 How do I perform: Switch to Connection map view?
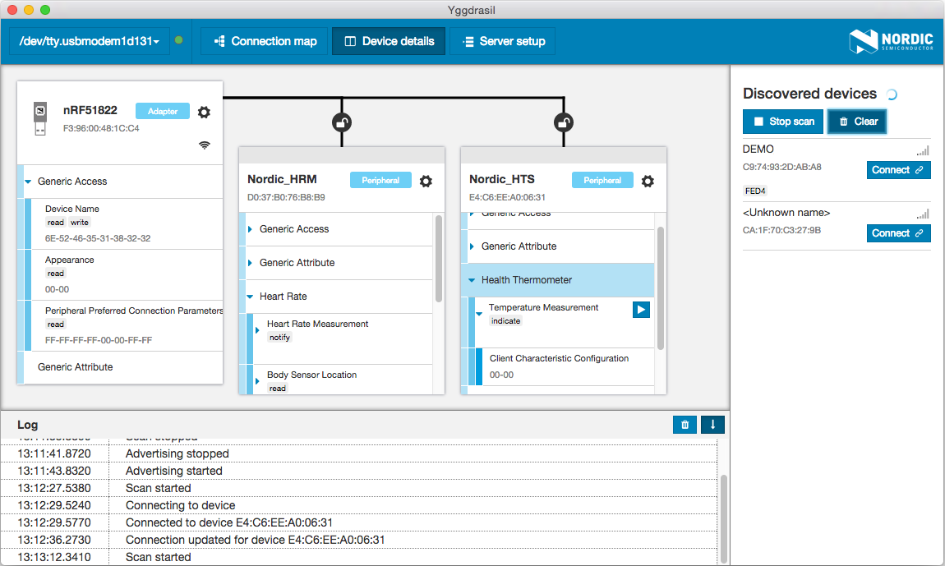point(265,41)
